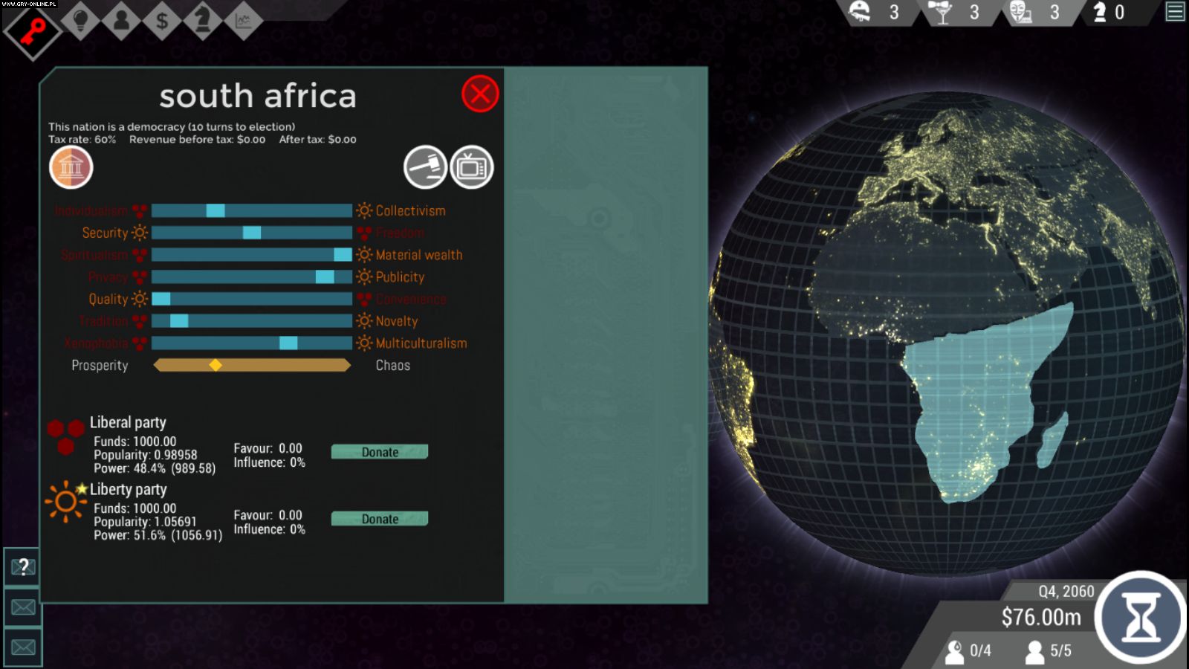The height and width of the screenshot is (669, 1189).
Task: Click the red key icon
Action: pyautogui.click(x=33, y=30)
